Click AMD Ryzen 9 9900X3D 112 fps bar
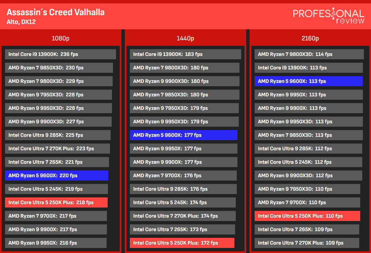 [308, 175]
